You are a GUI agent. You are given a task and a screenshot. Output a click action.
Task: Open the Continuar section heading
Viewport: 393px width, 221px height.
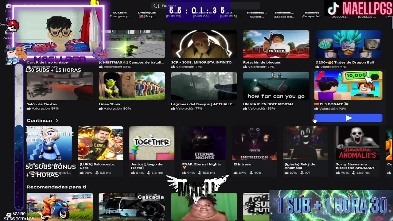coord(40,121)
